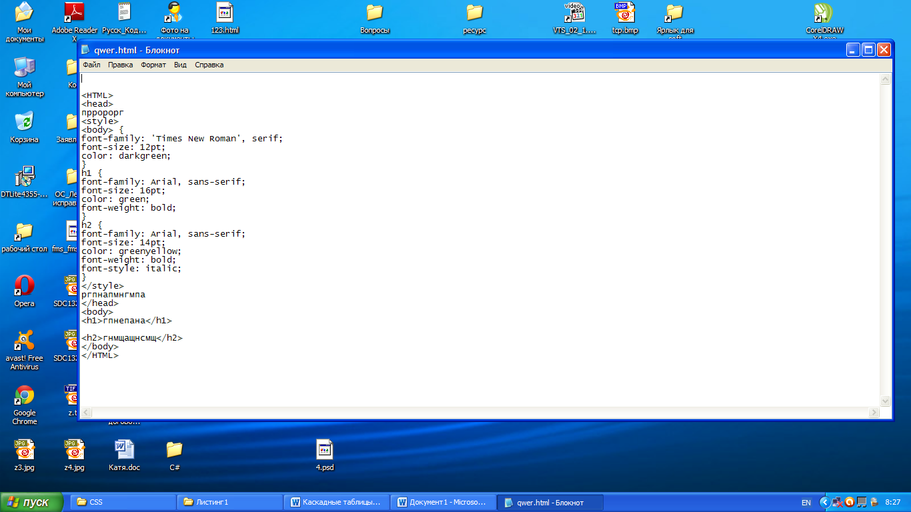The width and height of the screenshot is (911, 512).
Task: Switch to Документ1 Microsoft Word taskbar button
Action: click(x=443, y=502)
